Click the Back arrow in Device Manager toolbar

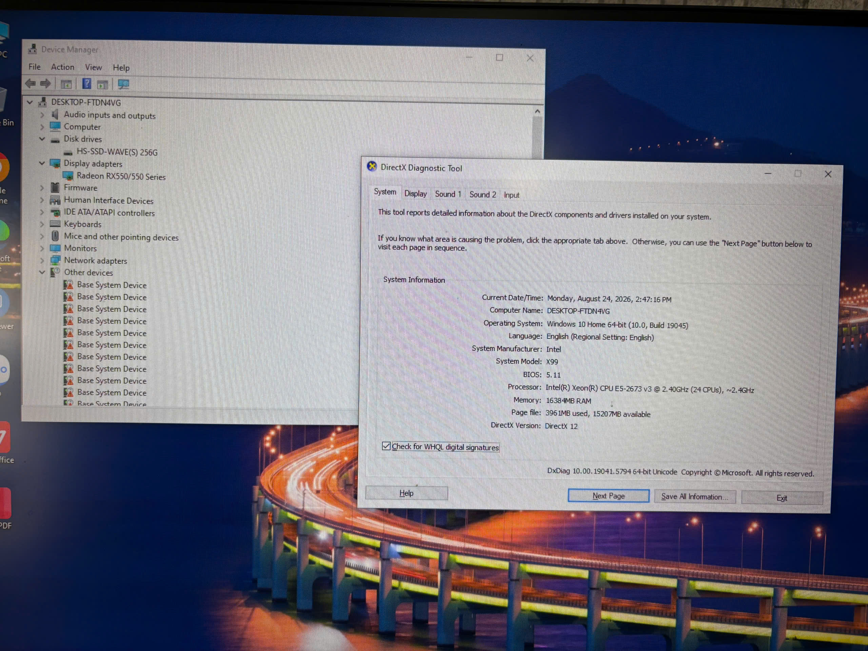click(30, 83)
